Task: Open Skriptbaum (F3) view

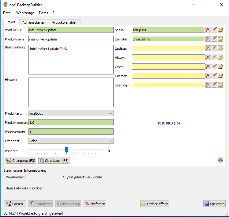Action: click(54, 160)
